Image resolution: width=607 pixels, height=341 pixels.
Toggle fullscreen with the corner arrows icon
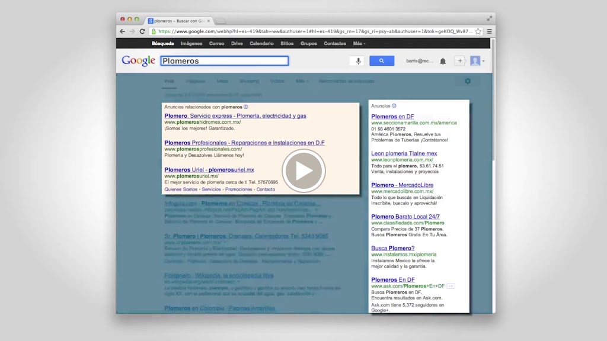[x=489, y=18]
